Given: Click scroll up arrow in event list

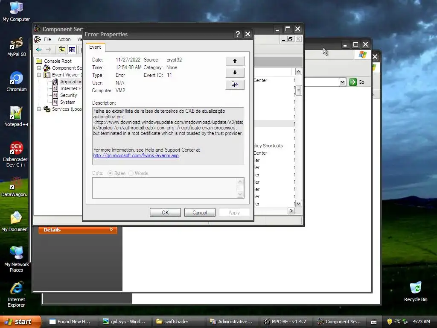Looking at the screenshot, I should coord(298,72).
